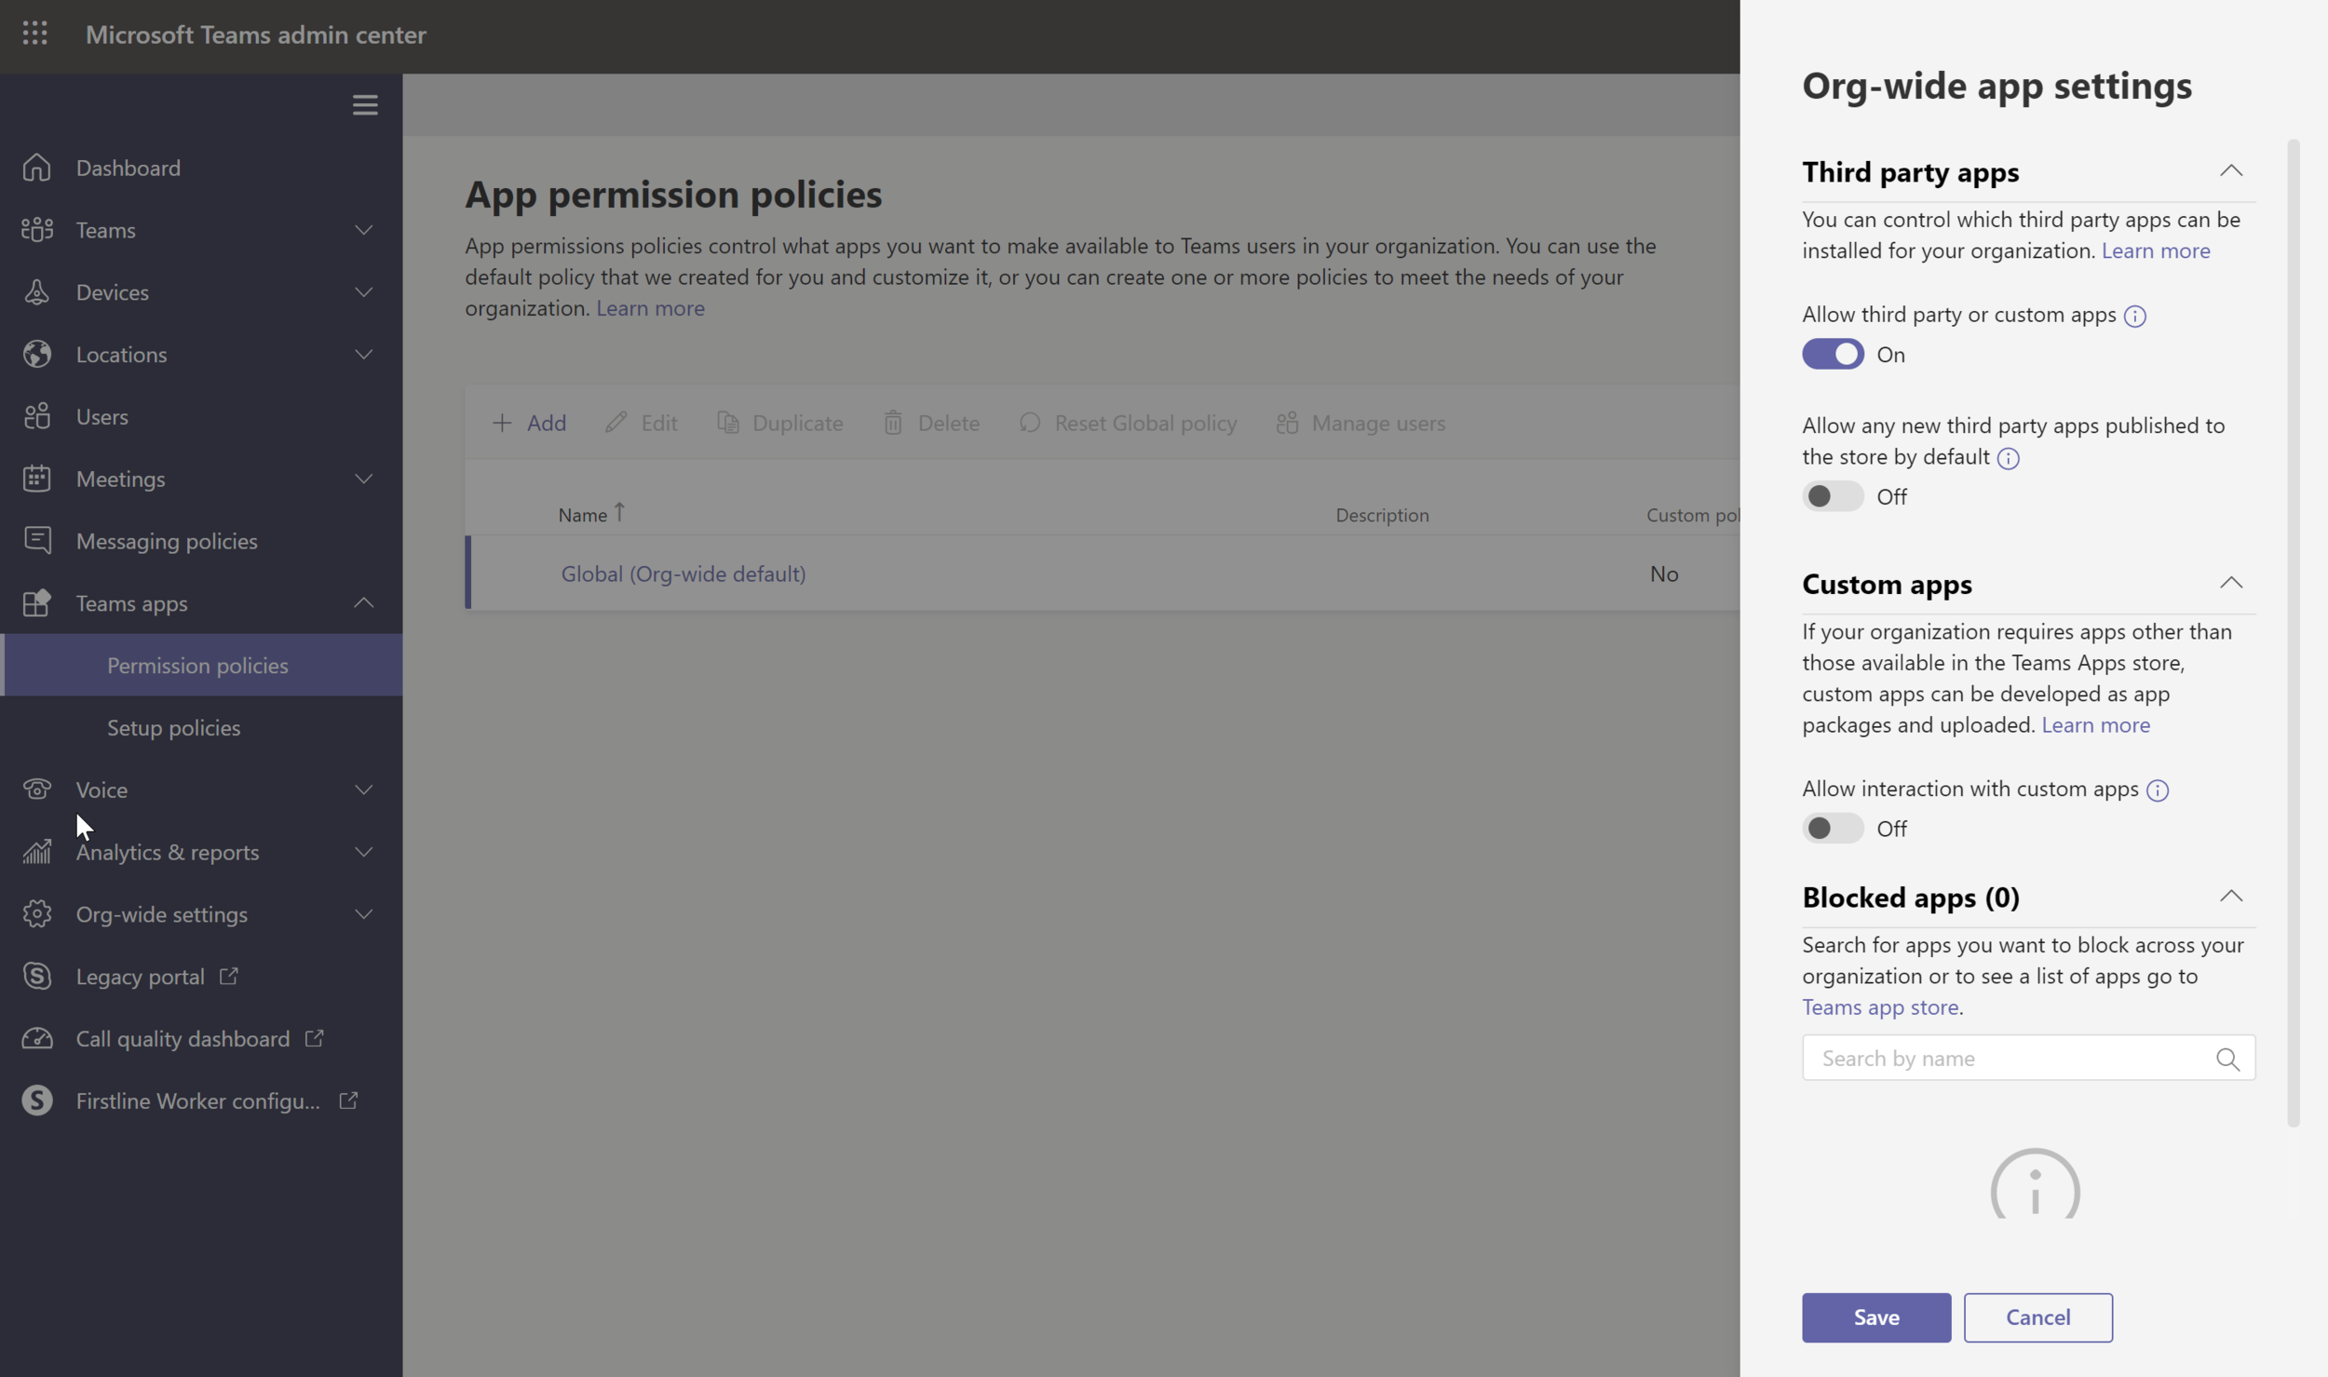The width and height of the screenshot is (2328, 1377).
Task: Expand the Locations menu chevron
Action: point(364,354)
